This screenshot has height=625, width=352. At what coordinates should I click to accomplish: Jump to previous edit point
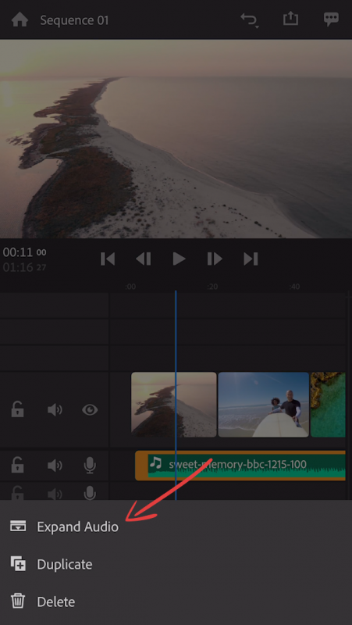108,259
